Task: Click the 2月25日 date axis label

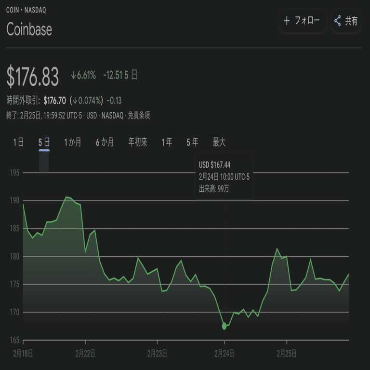Action: pyautogui.click(x=287, y=354)
